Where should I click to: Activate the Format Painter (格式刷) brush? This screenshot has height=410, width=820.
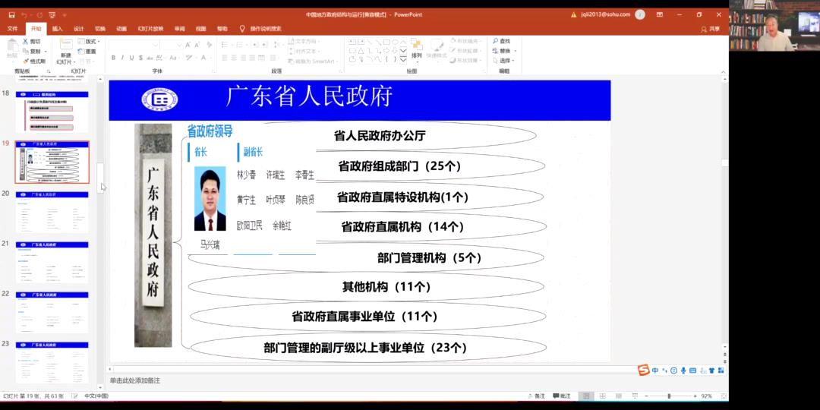coord(25,61)
